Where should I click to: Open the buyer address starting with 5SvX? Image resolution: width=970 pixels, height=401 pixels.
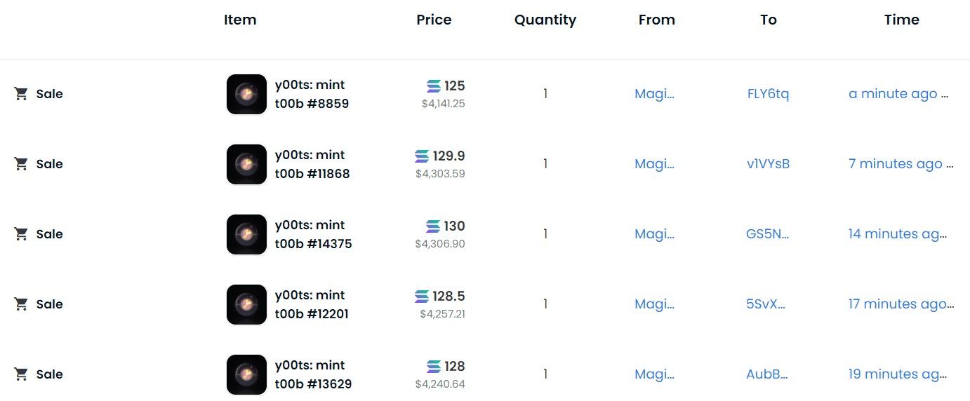tap(766, 304)
